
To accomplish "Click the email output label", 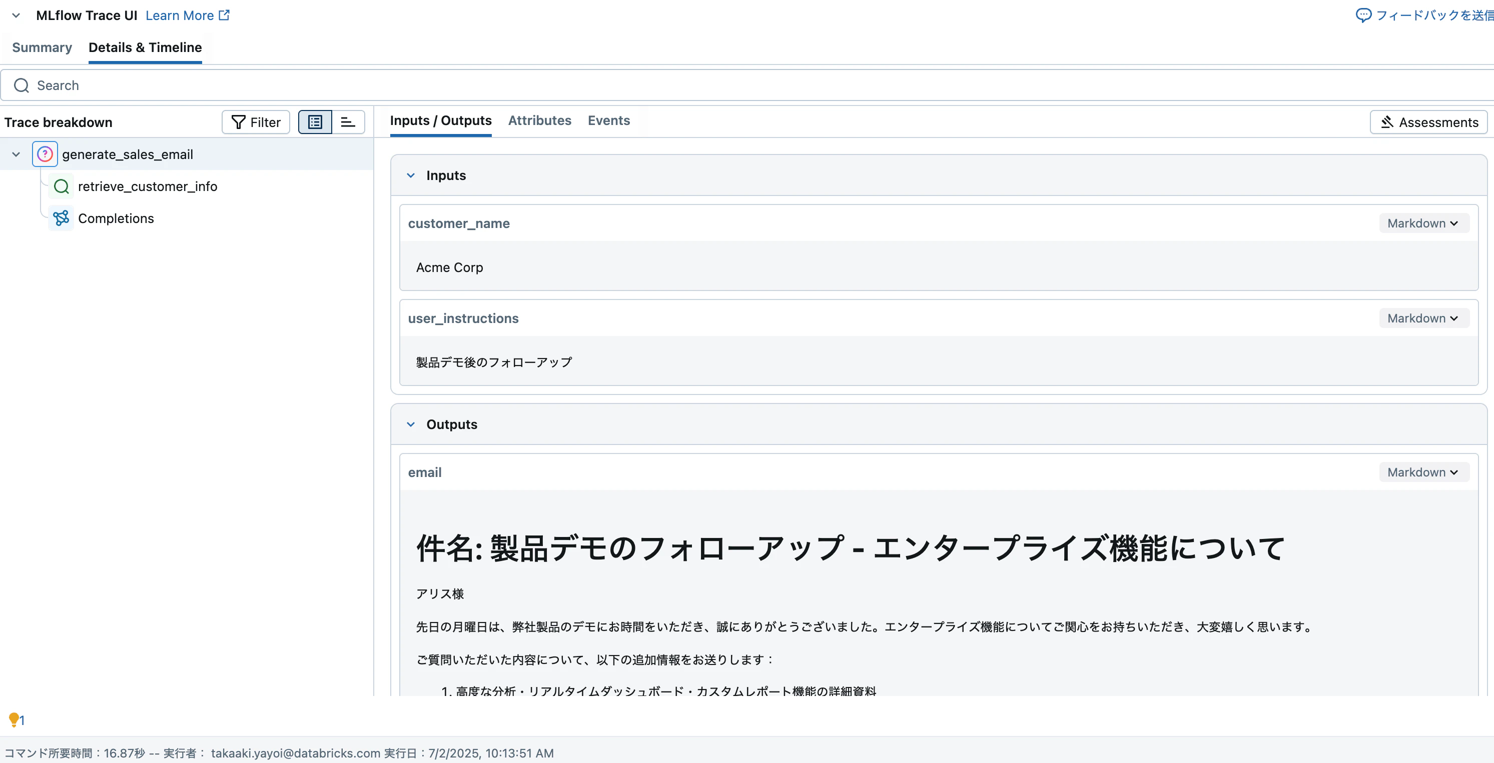I will pyautogui.click(x=425, y=472).
